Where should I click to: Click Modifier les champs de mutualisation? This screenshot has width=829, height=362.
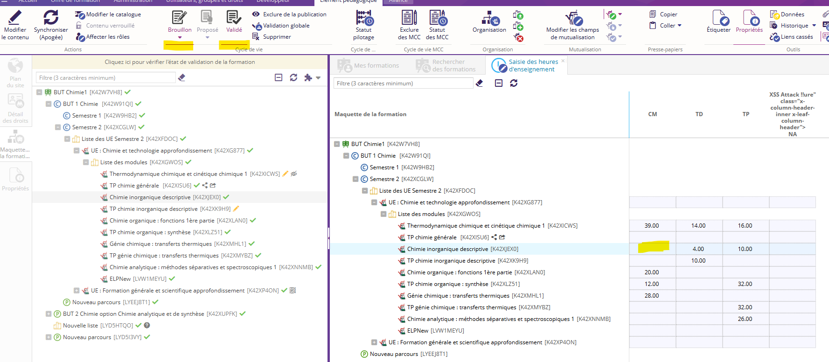[x=572, y=20]
